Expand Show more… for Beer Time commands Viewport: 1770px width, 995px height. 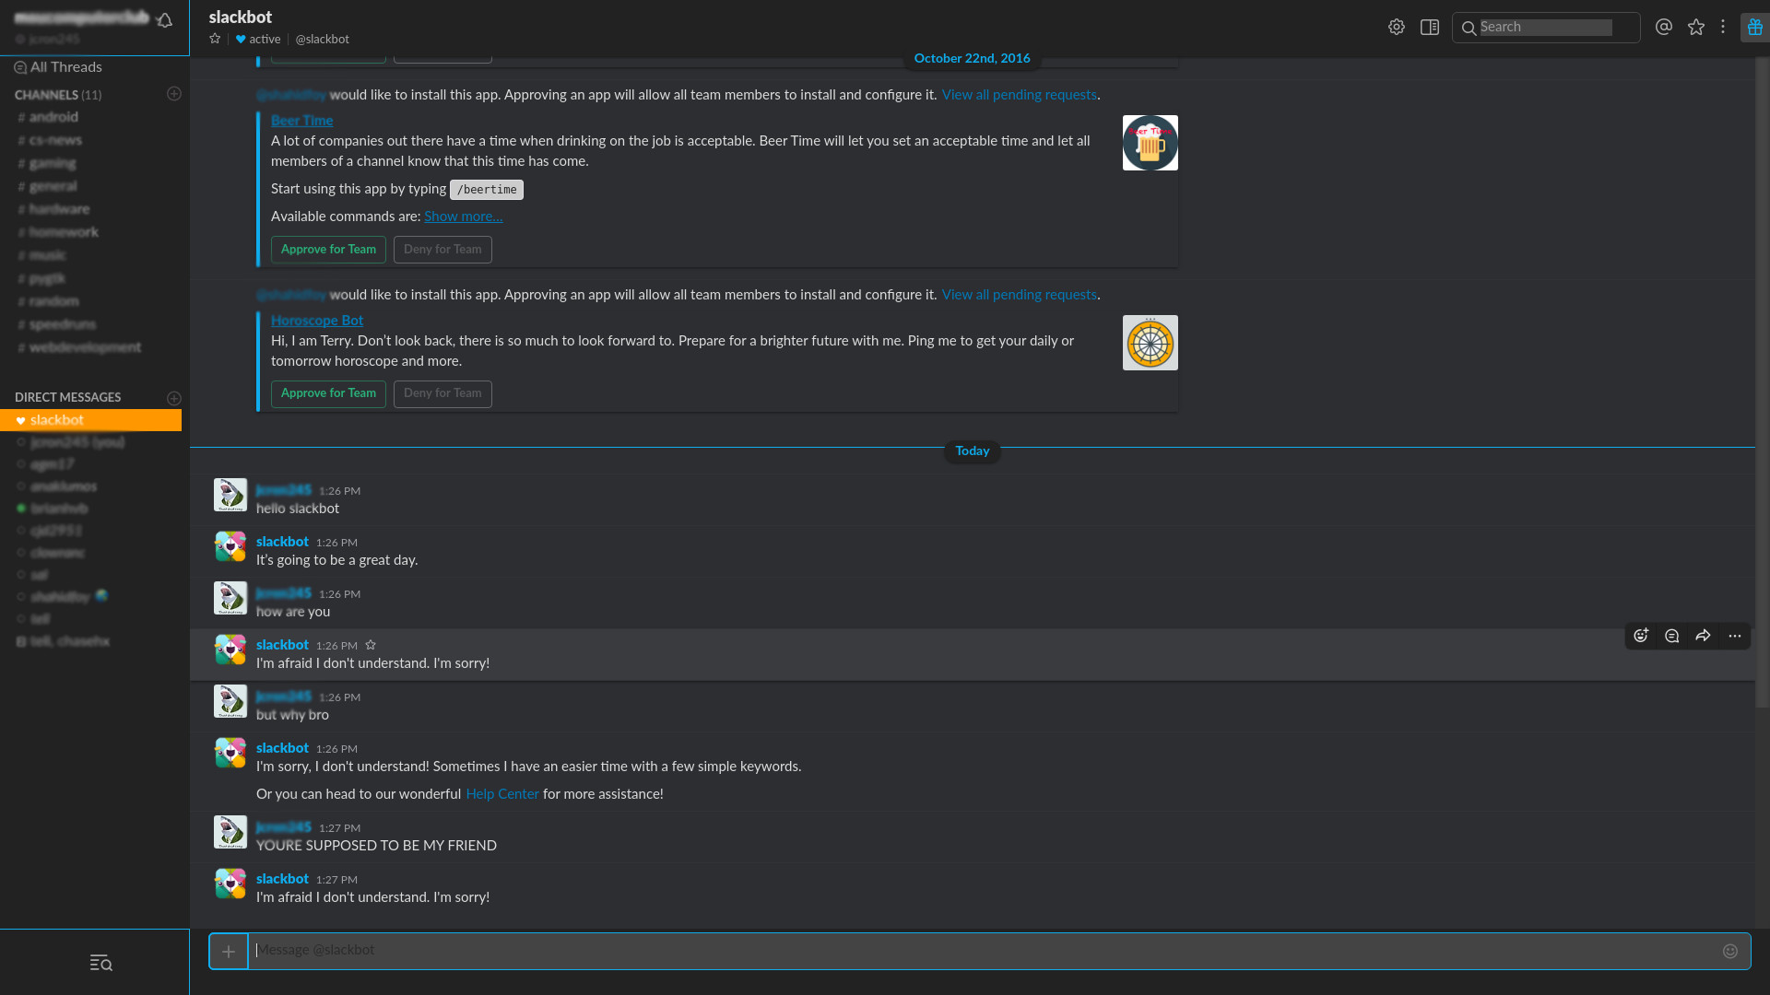click(x=463, y=217)
